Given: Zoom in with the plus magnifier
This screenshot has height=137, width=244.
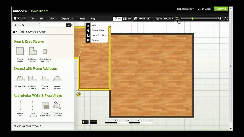Looking at the screenshot, I should click(x=220, y=18).
